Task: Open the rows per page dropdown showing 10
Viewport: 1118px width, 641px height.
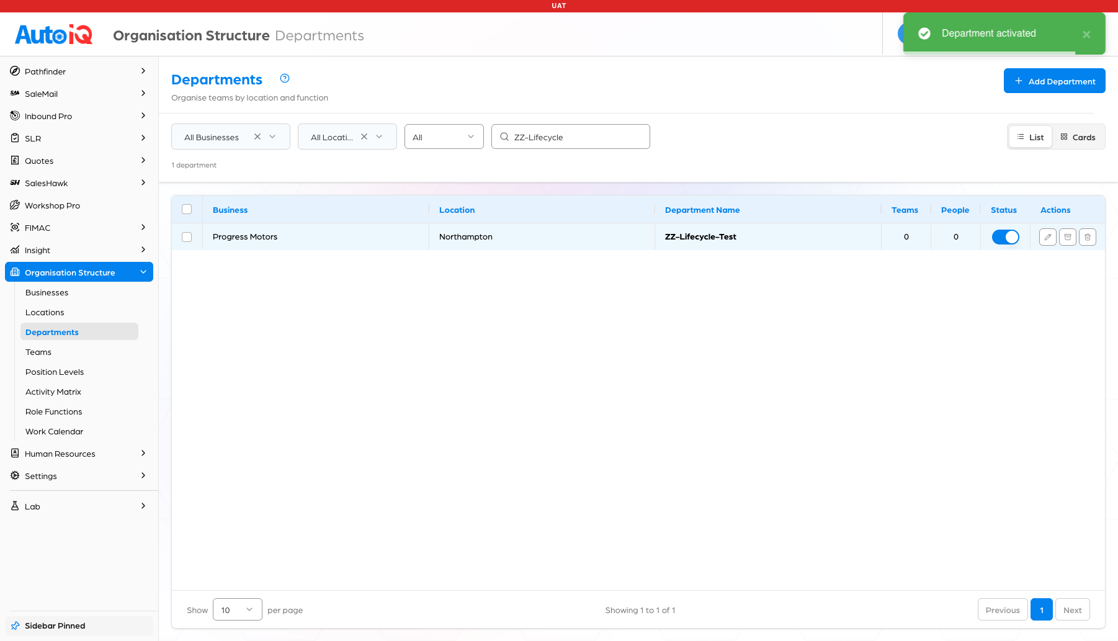Action: [x=238, y=609]
